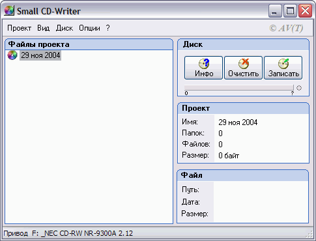Click the disc capacity progress bar
This screenshot has height=241, width=316.
coord(239,87)
